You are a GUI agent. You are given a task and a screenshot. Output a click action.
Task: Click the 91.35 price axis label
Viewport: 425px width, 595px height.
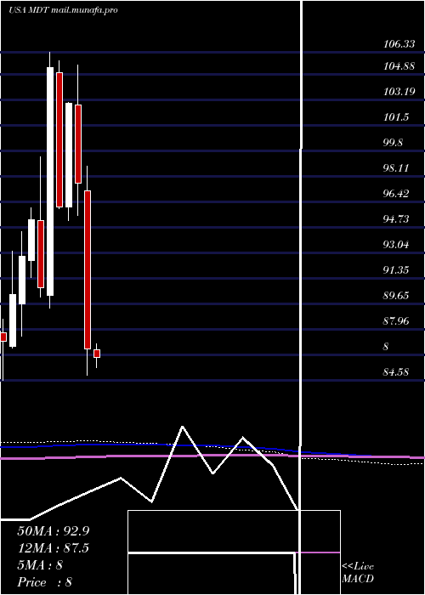[396, 270]
